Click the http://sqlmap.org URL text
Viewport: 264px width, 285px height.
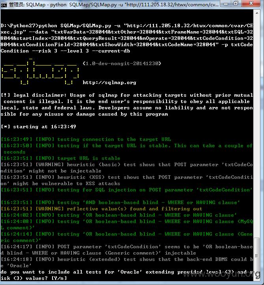[x=109, y=82]
